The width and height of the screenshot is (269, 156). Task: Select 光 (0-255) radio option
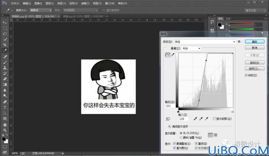pos(181,133)
